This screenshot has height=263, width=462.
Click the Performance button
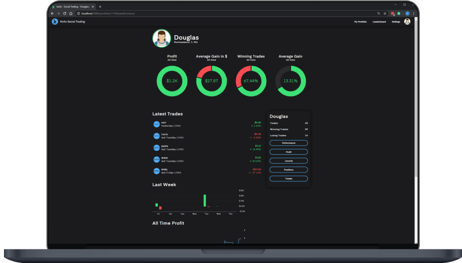tap(288, 143)
